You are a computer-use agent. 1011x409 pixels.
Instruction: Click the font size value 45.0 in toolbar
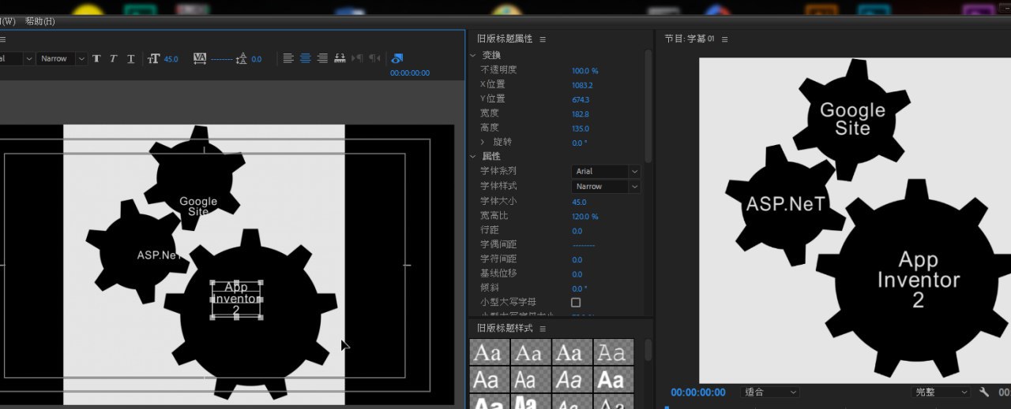(x=171, y=59)
